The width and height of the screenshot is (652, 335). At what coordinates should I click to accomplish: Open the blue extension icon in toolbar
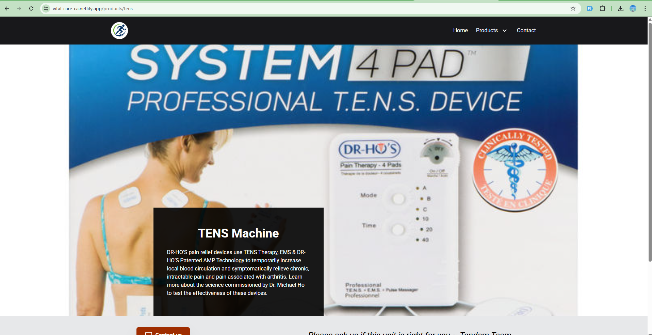[x=590, y=8]
